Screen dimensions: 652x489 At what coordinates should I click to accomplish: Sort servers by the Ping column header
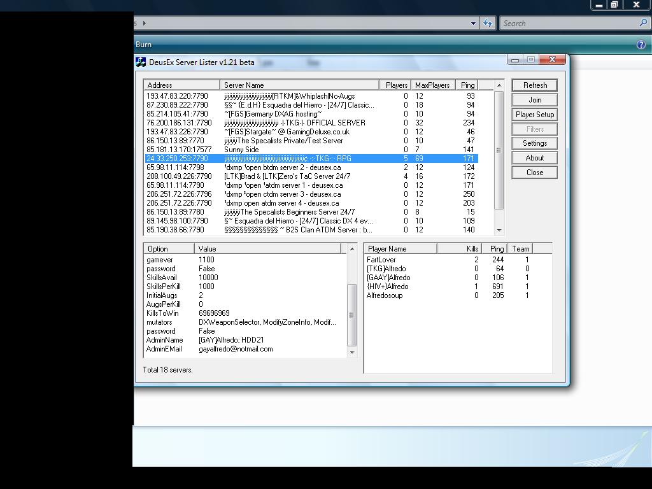point(467,85)
